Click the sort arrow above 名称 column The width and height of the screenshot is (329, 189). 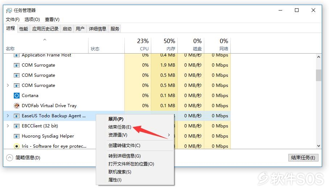[45, 39]
